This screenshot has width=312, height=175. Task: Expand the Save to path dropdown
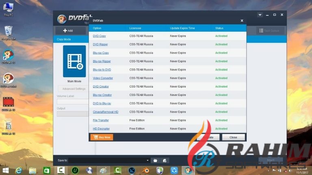pyautogui.click(x=147, y=160)
